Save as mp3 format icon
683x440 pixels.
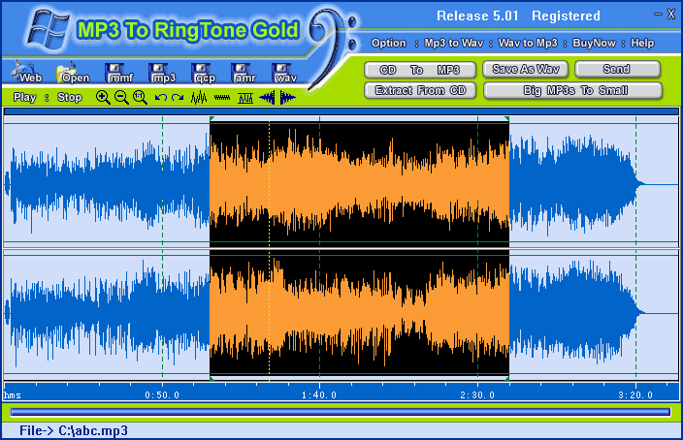point(161,73)
